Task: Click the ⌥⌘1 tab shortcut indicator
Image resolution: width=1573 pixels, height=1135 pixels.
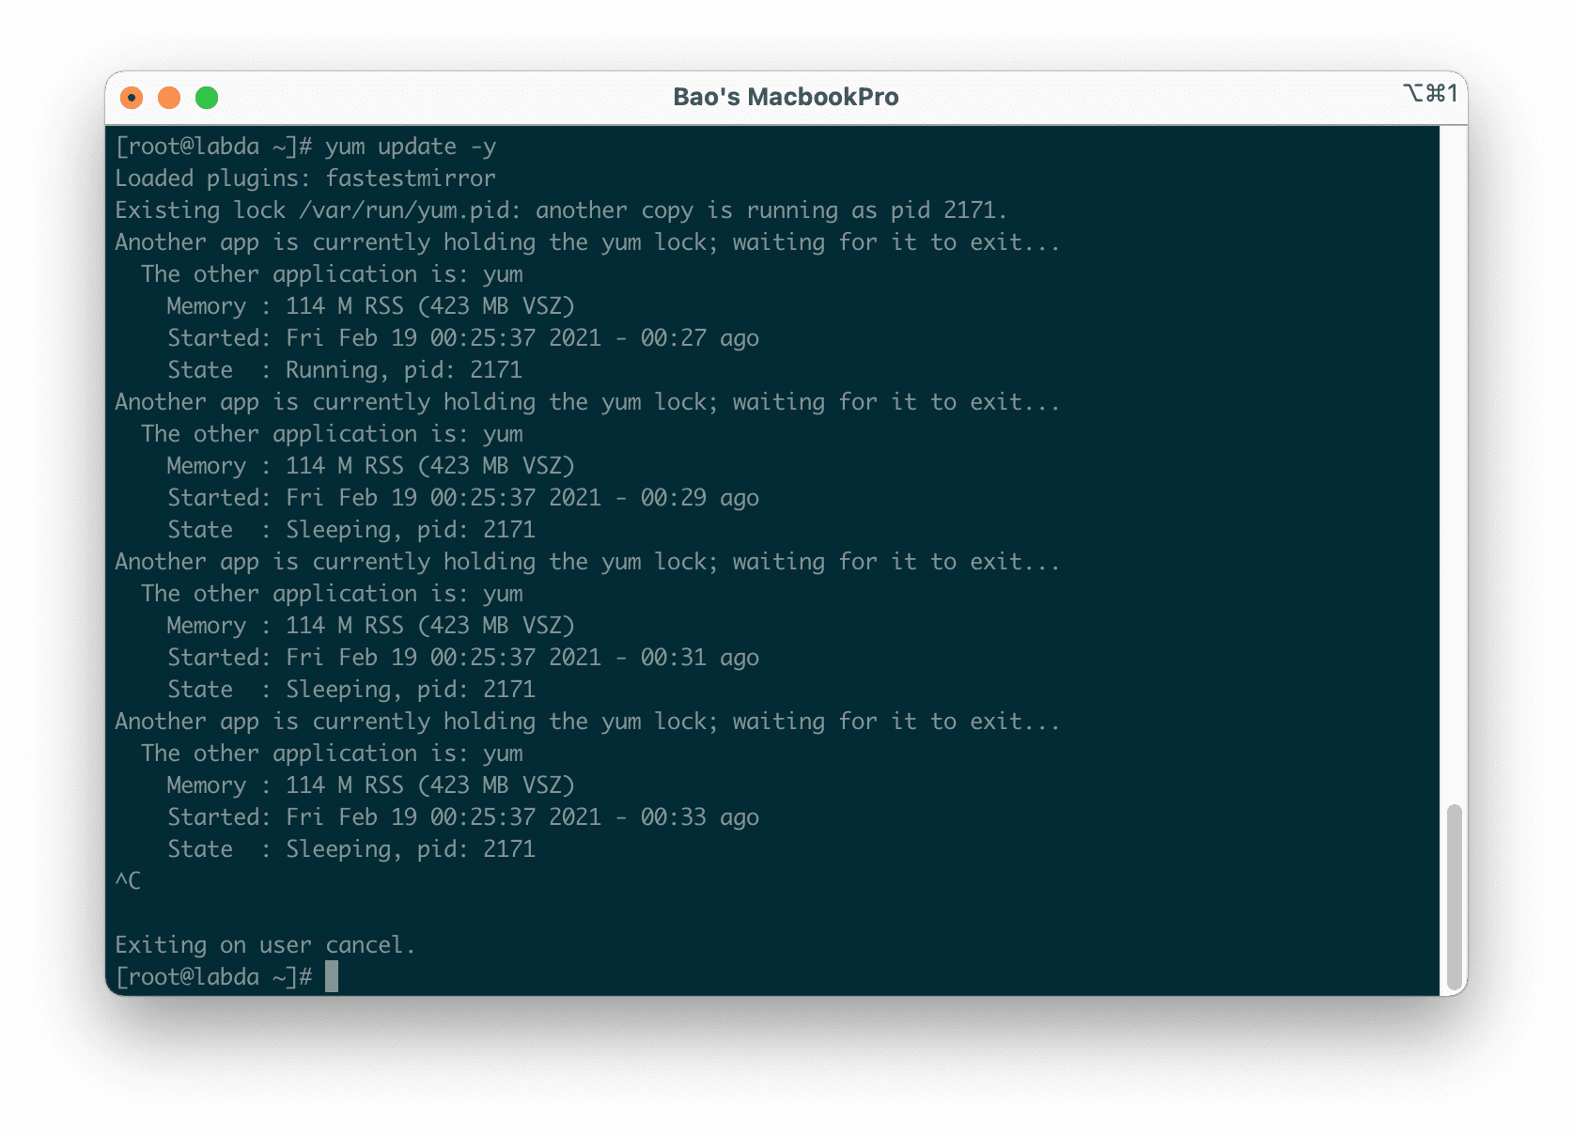Action: click(1431, 94)
